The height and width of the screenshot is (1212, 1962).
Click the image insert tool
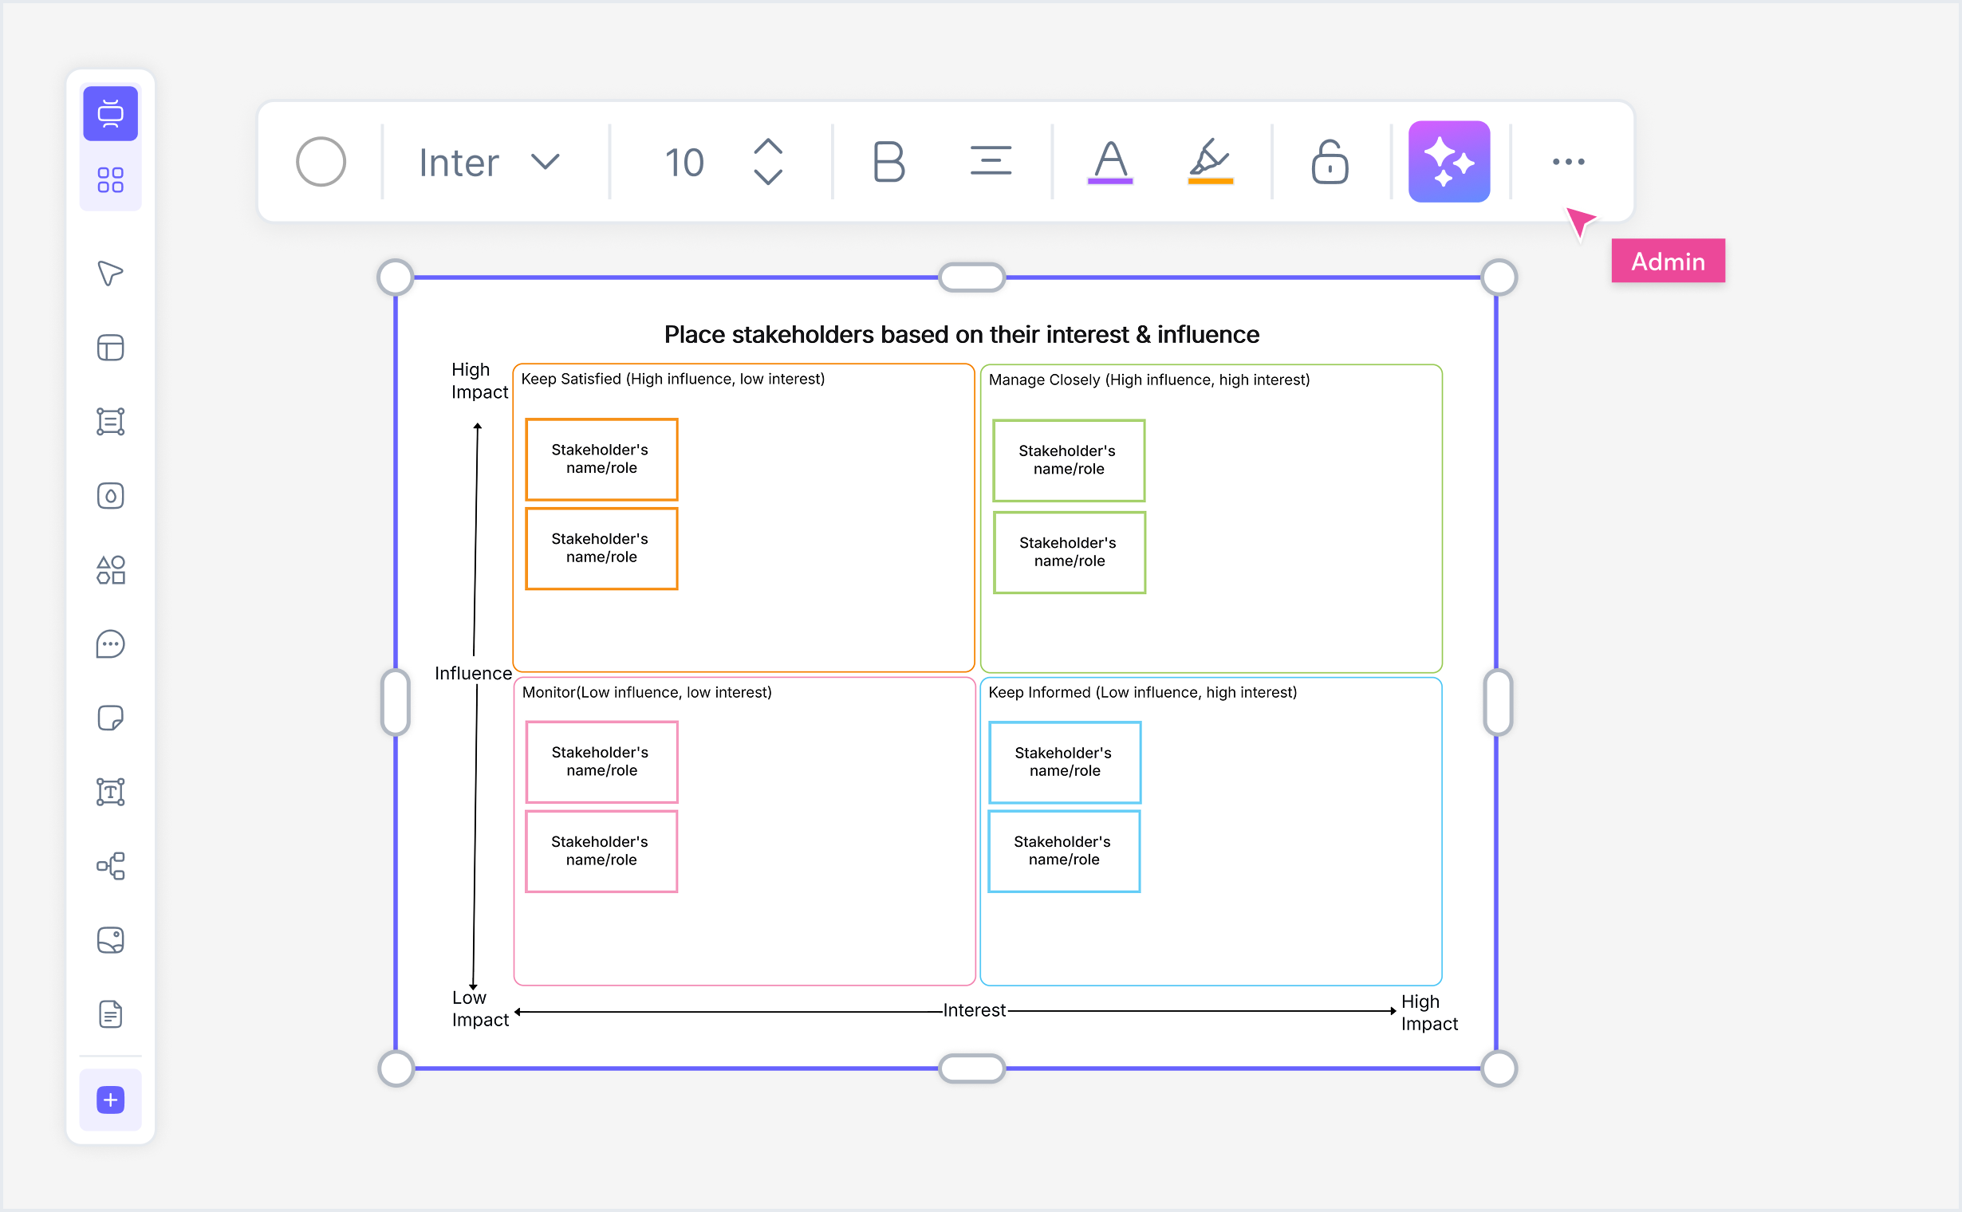point(111,940)
